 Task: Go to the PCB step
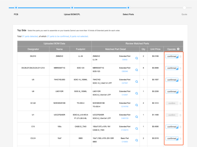point(16,14)
